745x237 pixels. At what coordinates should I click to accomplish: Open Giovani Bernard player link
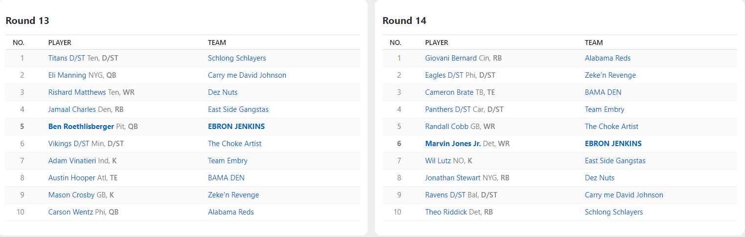click(x=450, y=58)
